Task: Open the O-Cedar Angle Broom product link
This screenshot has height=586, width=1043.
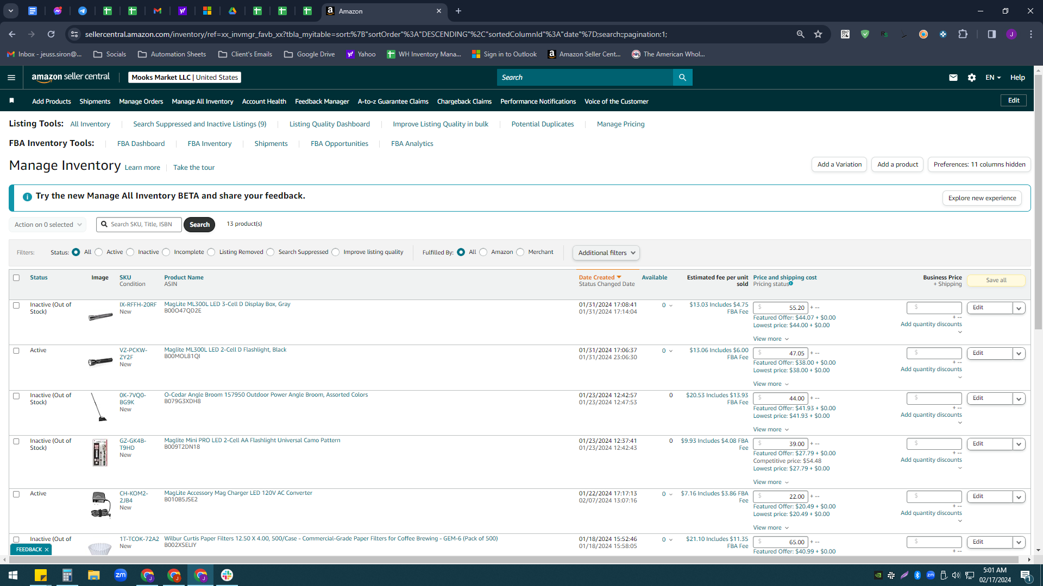Action: (x=266, y=395)
